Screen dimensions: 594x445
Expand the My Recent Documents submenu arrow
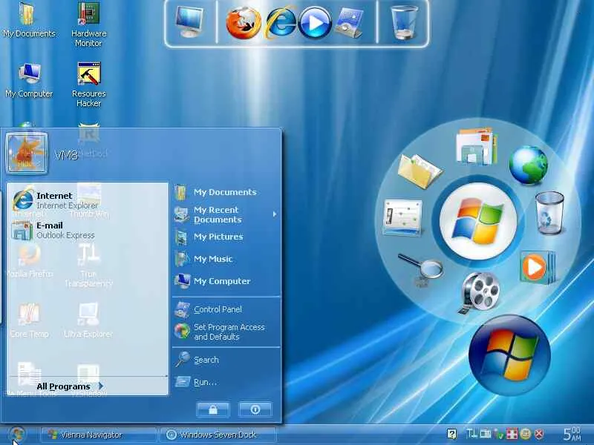[275, 214]
